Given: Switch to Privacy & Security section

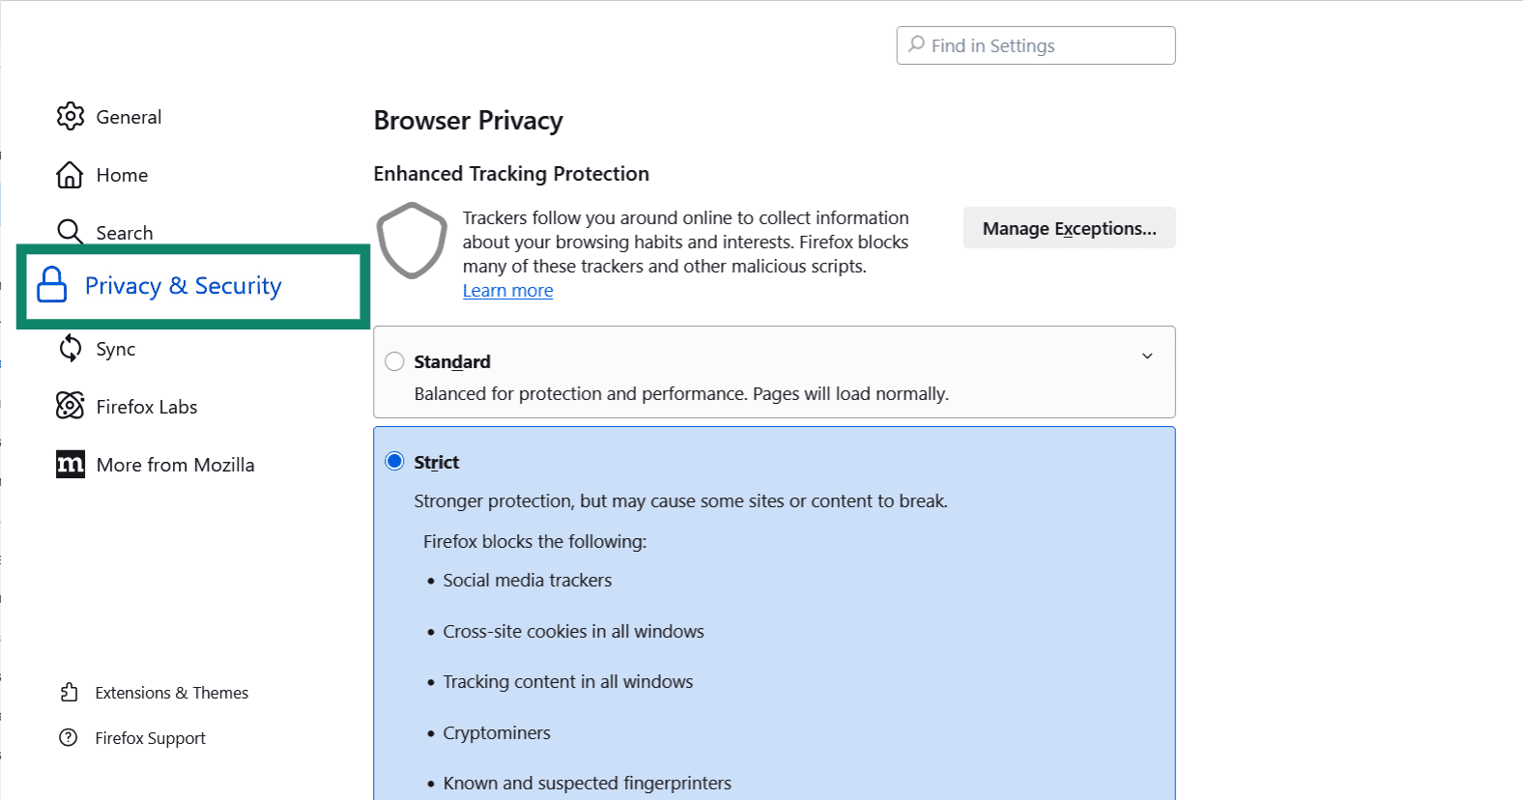Looking at the screenshot, I should 183,285.
